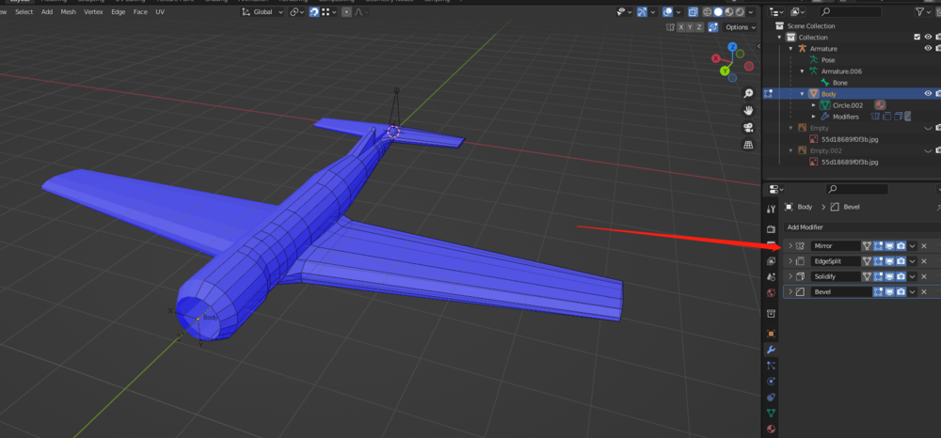Switch to rendered viewport shading
The image size is (941, 438).
pos(740,12)
